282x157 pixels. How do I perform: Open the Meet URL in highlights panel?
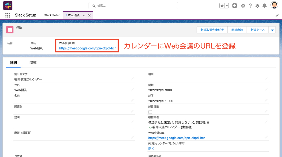(x=87, y=48)
